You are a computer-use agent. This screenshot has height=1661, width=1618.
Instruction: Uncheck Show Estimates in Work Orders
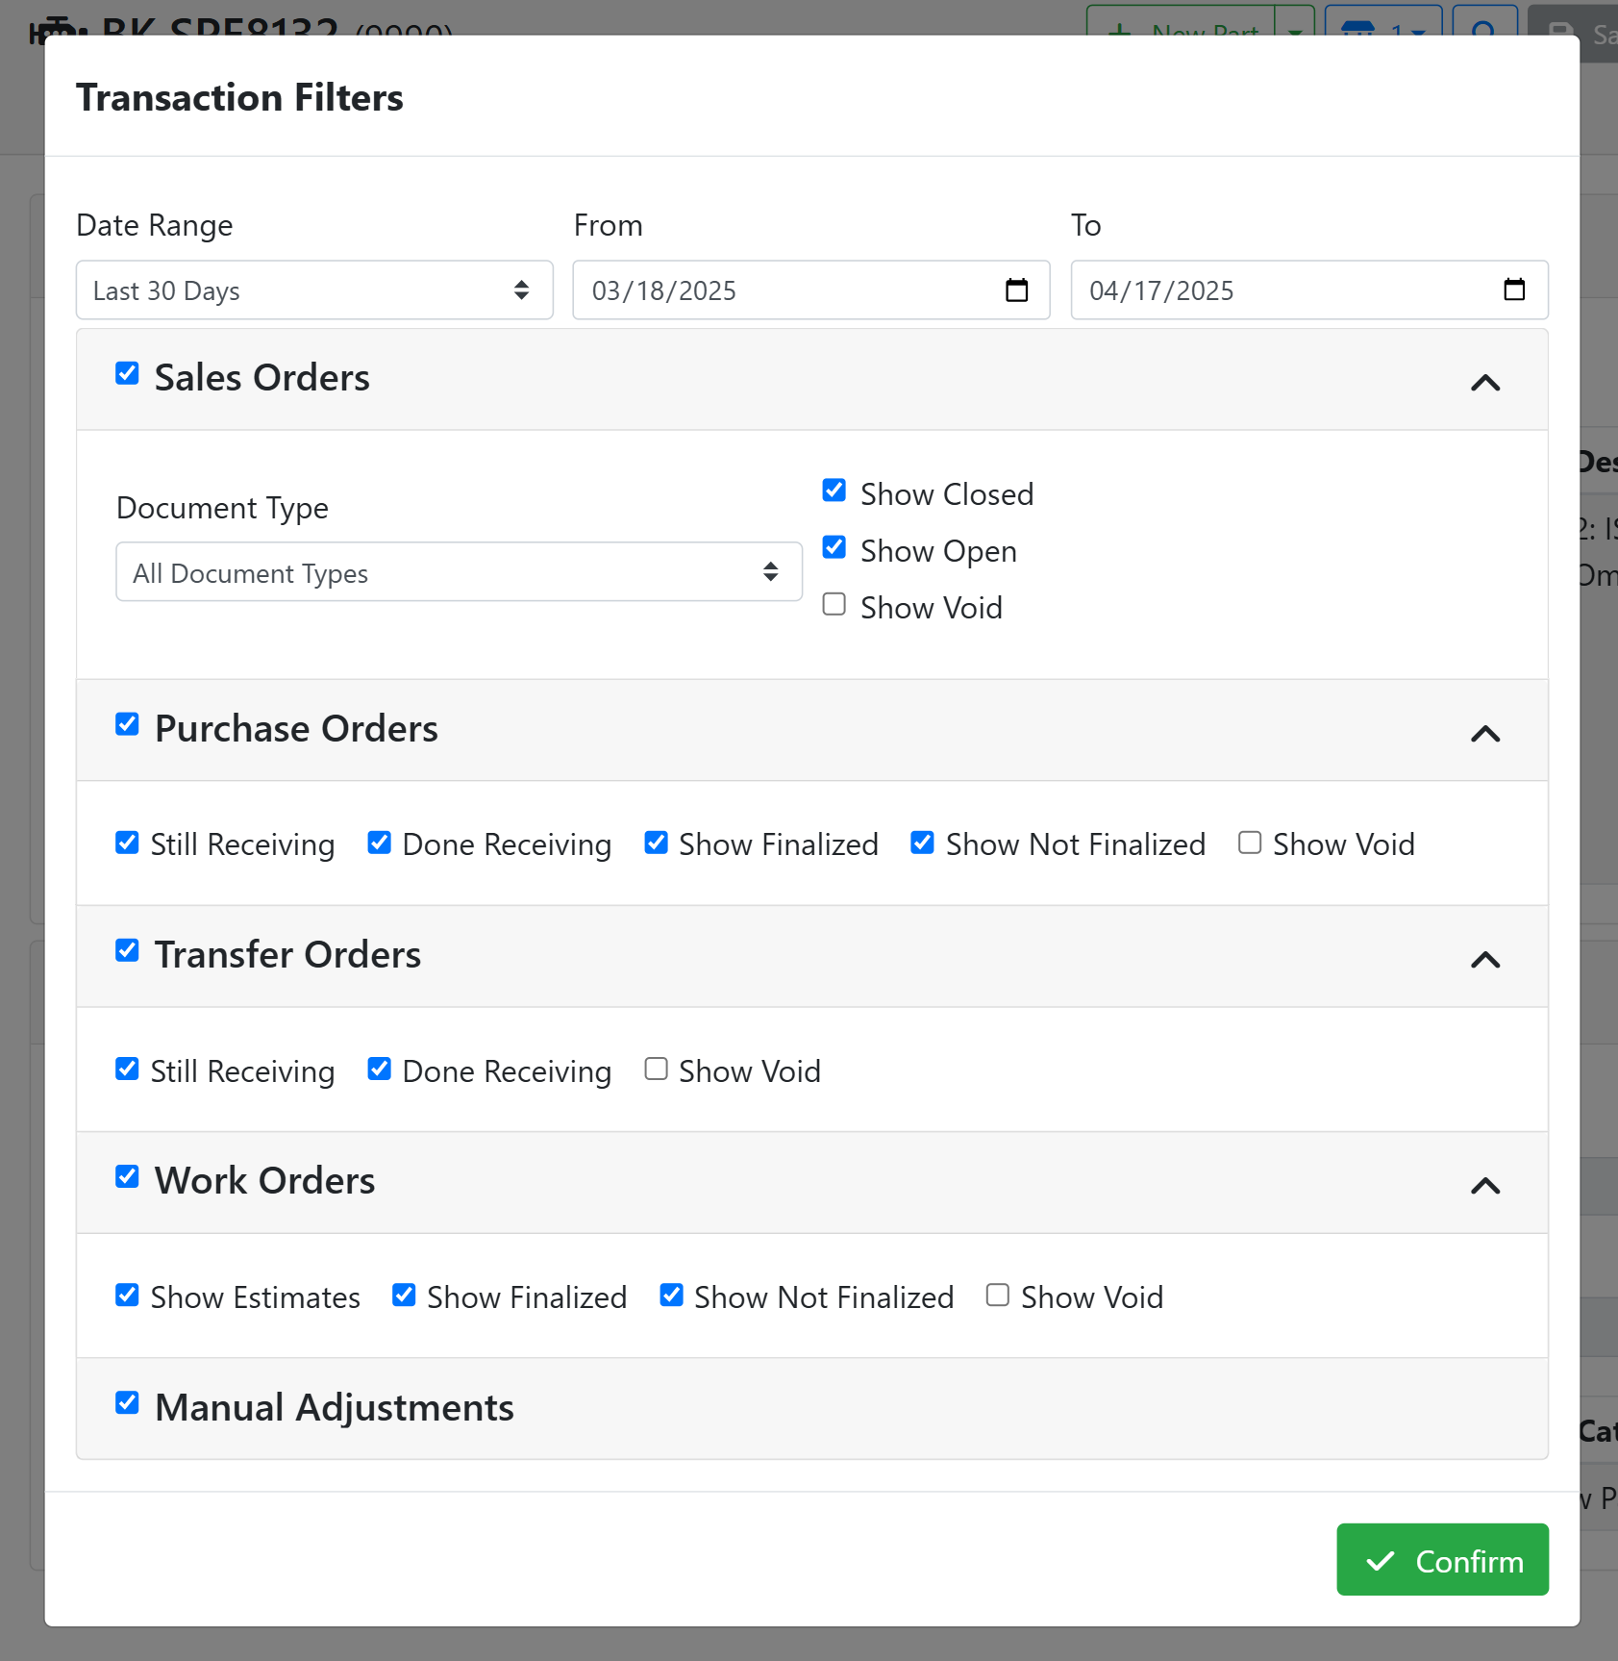click(127, 1296)
